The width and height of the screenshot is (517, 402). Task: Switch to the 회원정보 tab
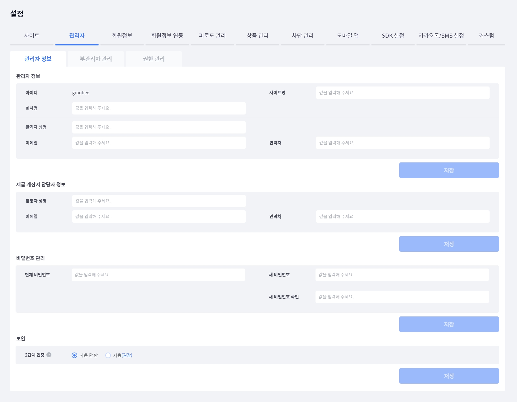tap(122, 35)
